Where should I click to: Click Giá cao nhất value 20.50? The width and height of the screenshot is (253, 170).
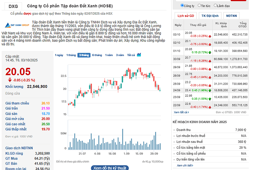[x=45, y=124]
